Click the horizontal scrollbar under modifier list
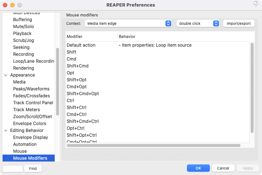The height and width of the screenshot is (175, 262). [153, 145]
